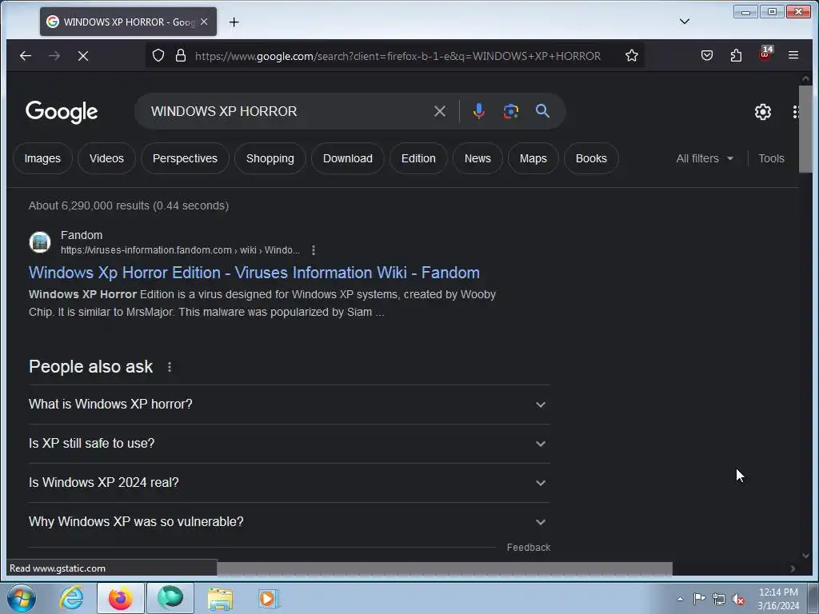The width and height of the screenshot is (819, 614).
Task: Open the Google apps grid icon
Action: pyautogui.click(x=795, y=112)
